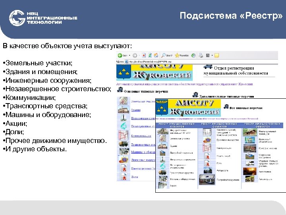The width and height of the screenshot is (286, 215).
Task: Select Автозаправка thumbnail in third column
Action: pyautogui.click(x=250, y=179)
